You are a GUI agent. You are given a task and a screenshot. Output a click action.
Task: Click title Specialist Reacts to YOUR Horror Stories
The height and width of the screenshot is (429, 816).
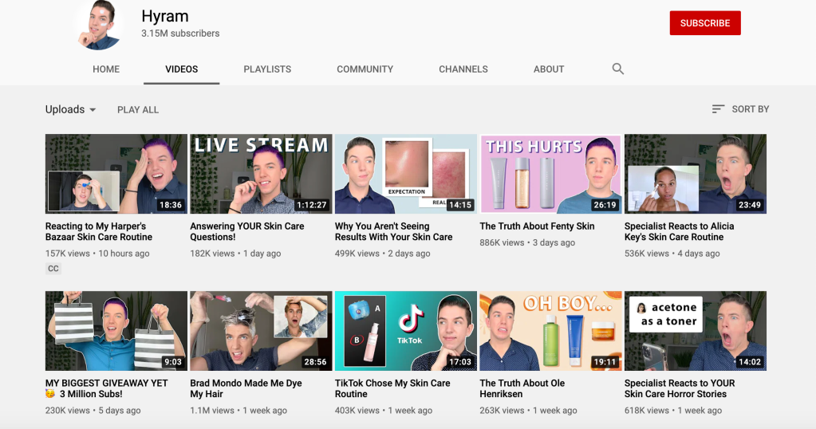click(x=680, y=388)
